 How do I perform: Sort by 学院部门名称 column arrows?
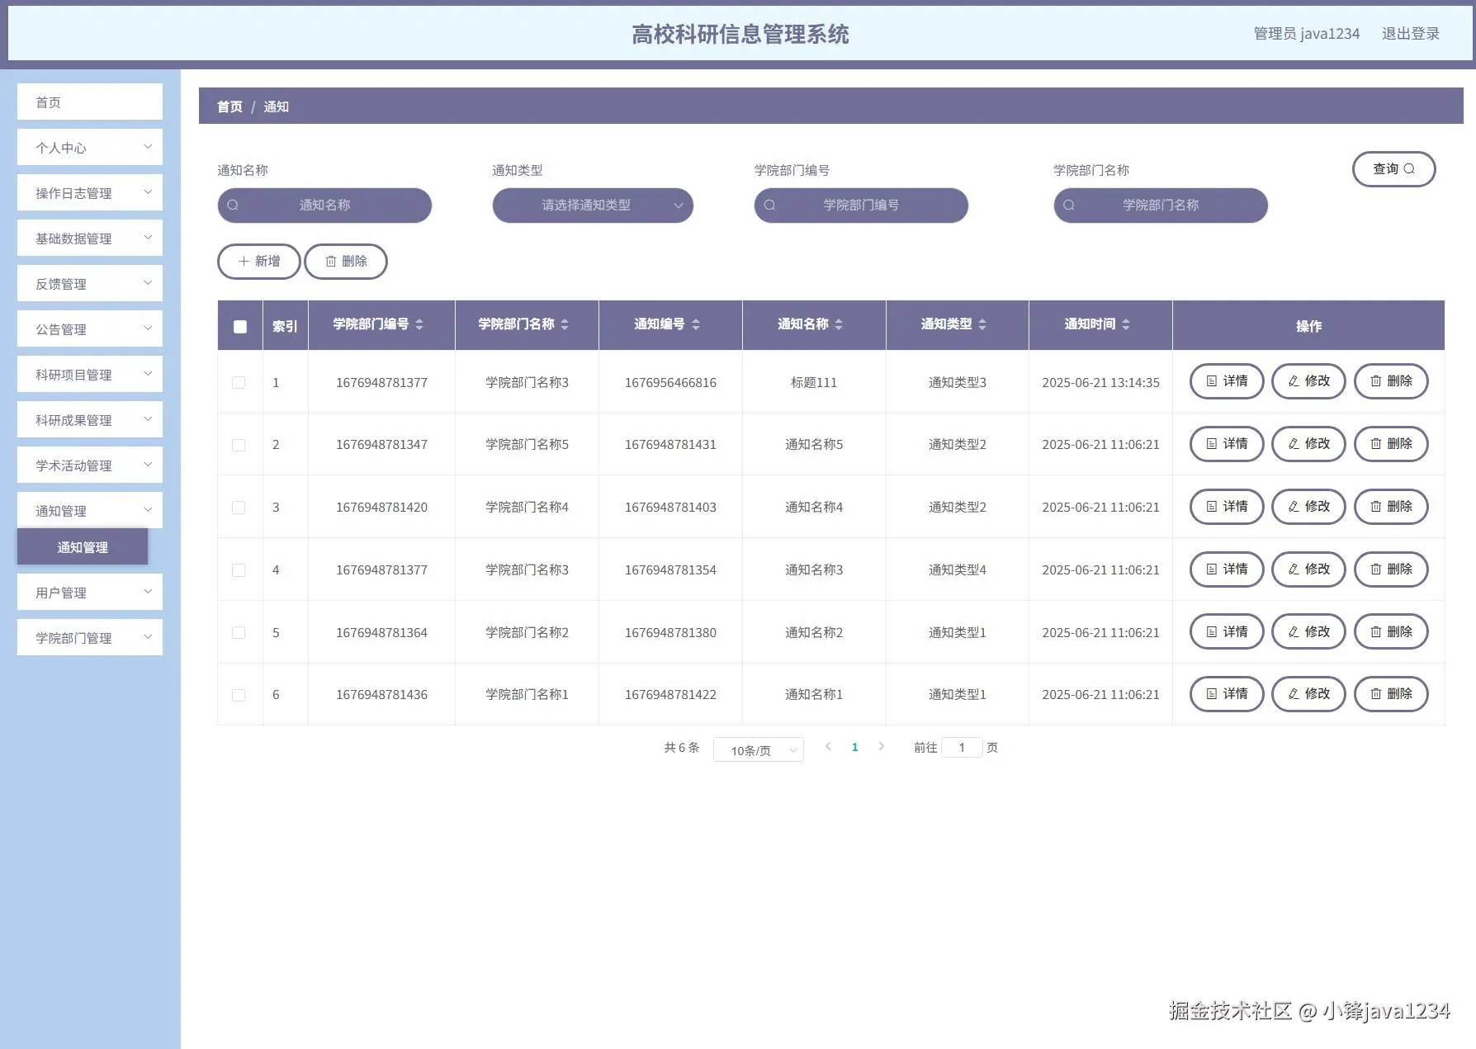click(565, 324)
